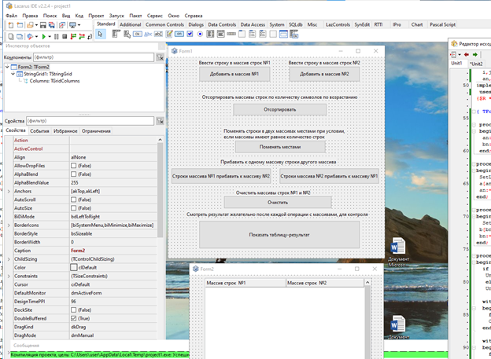Pick the TLabel component icon
The width and height of the screenshot is (491, 359).
point(147,35)
